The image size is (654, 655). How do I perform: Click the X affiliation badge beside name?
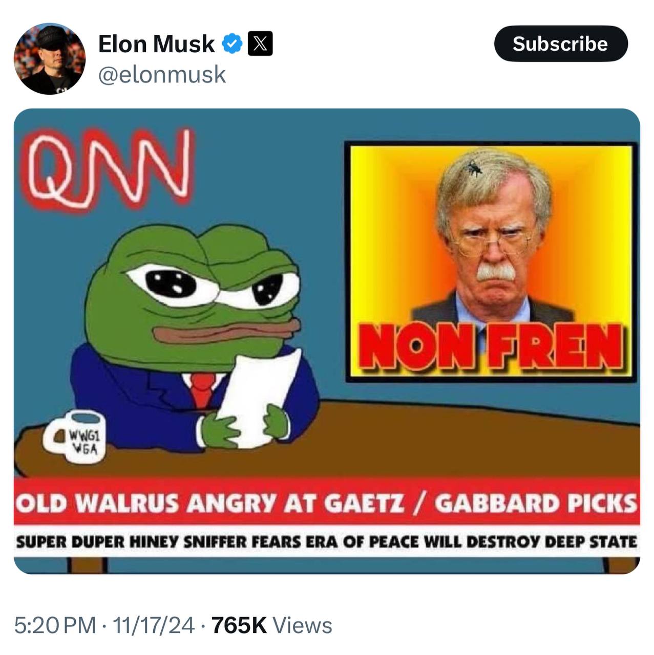260,44
